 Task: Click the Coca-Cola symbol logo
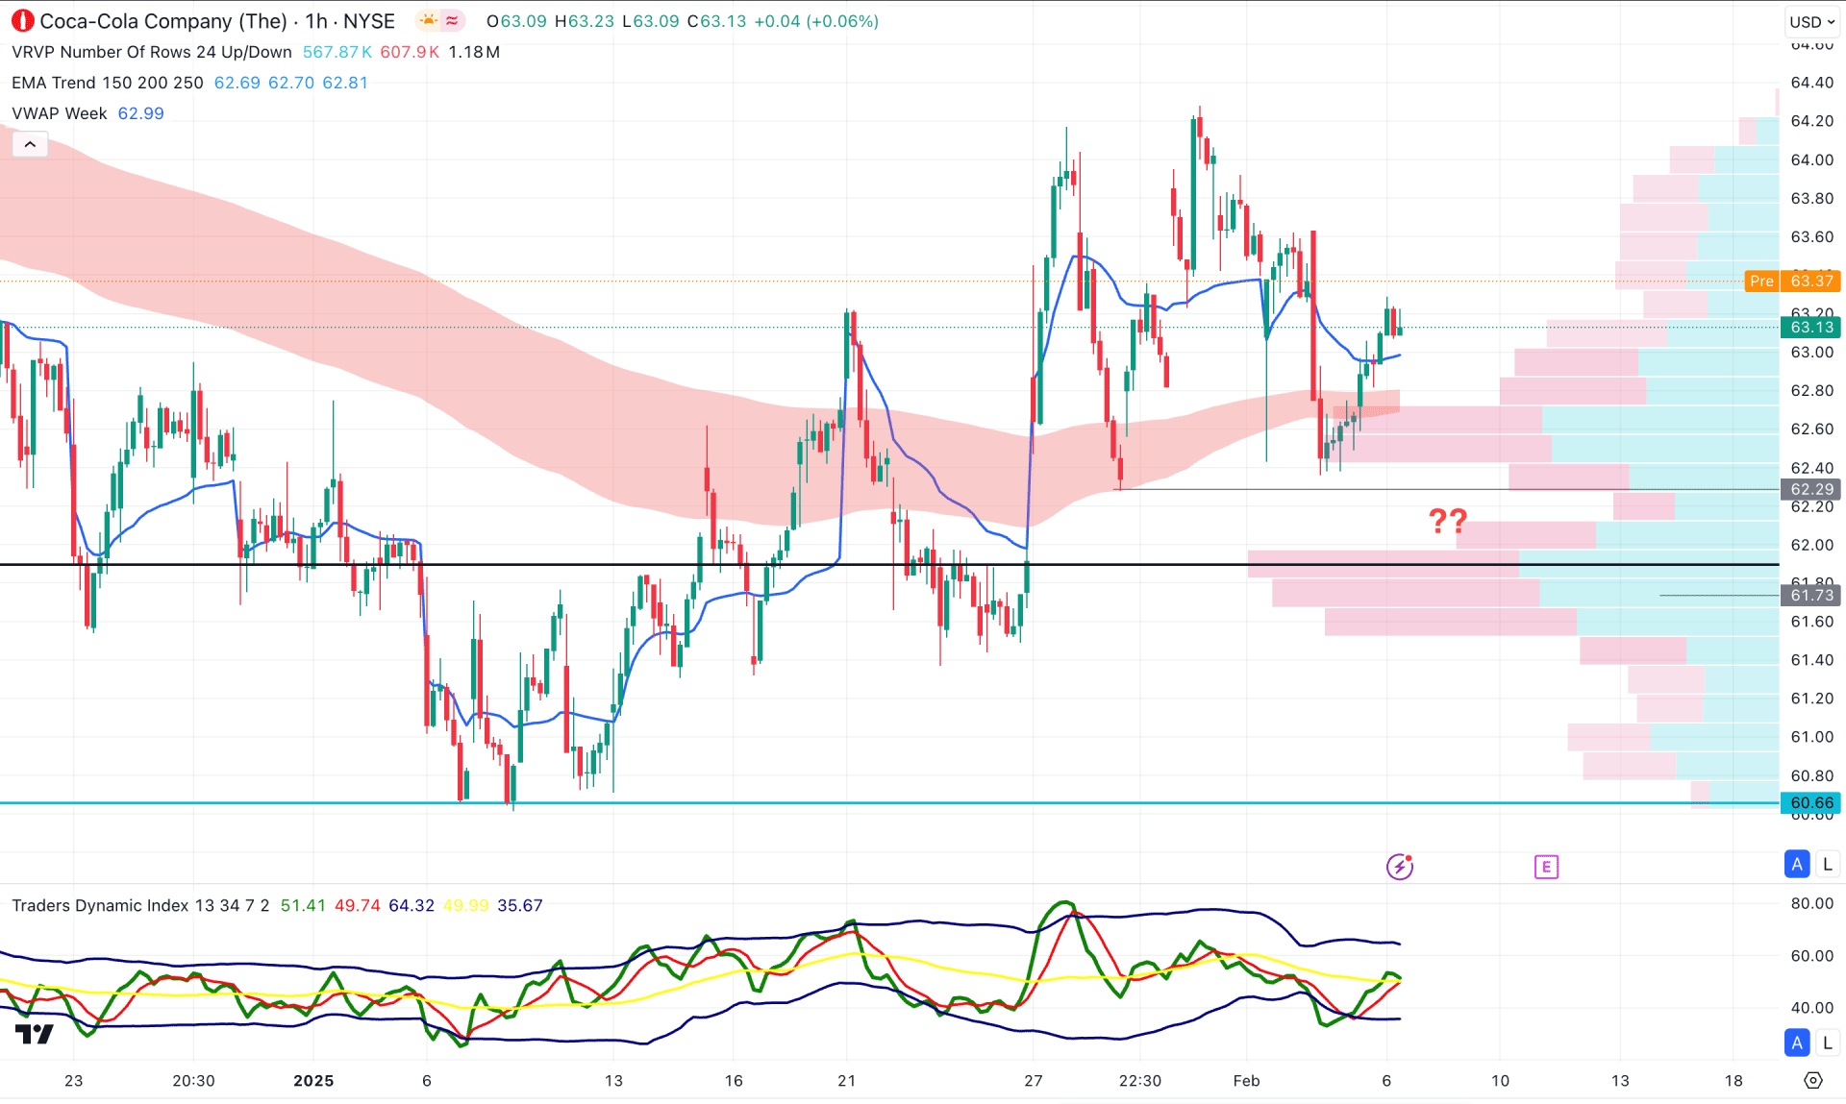[22, 20]
